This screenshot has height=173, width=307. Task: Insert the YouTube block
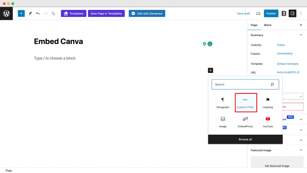pos(268,122)
